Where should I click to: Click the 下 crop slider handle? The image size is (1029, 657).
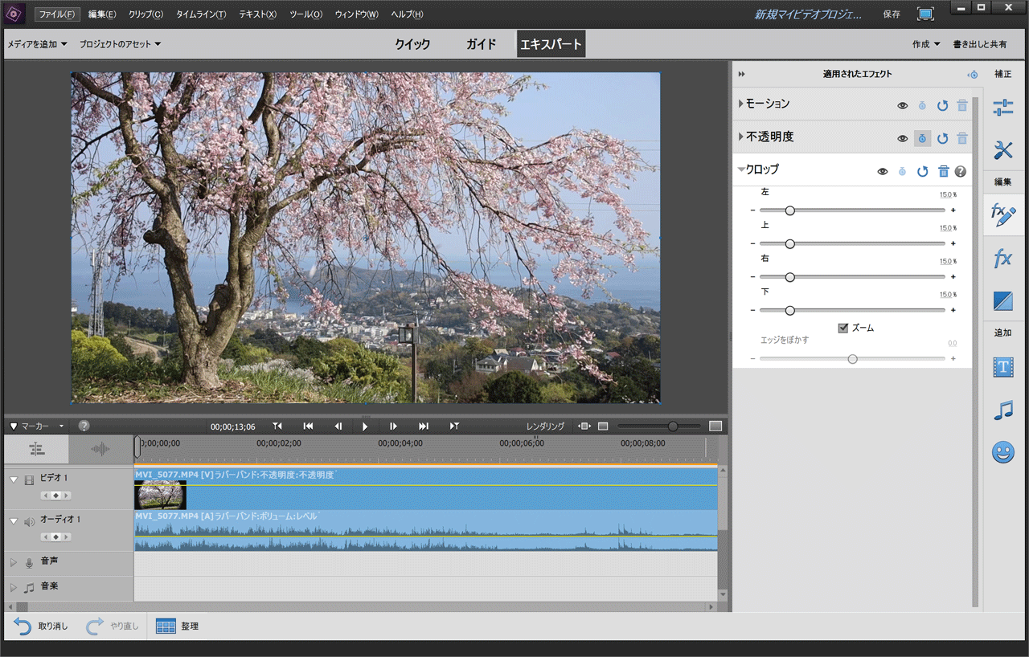click(789, 310)
